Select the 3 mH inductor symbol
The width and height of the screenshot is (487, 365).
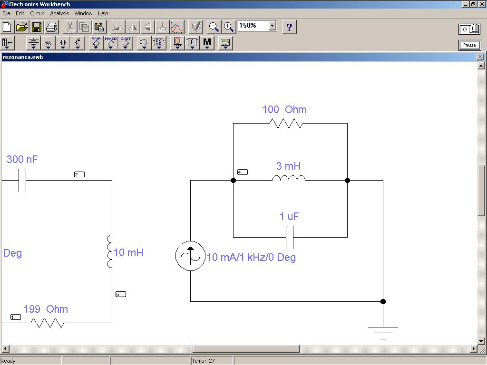289,178
